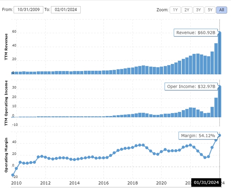The width and height of the screenshot is (231, 188).
Task: Click the 01/31/2024 date marker label
Action: point(206,183)
